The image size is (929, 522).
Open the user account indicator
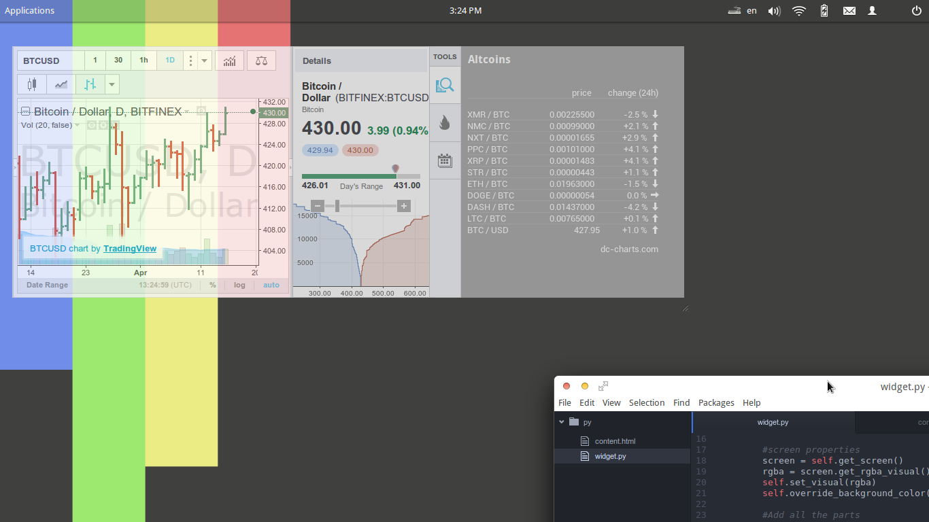pos(873,11)
